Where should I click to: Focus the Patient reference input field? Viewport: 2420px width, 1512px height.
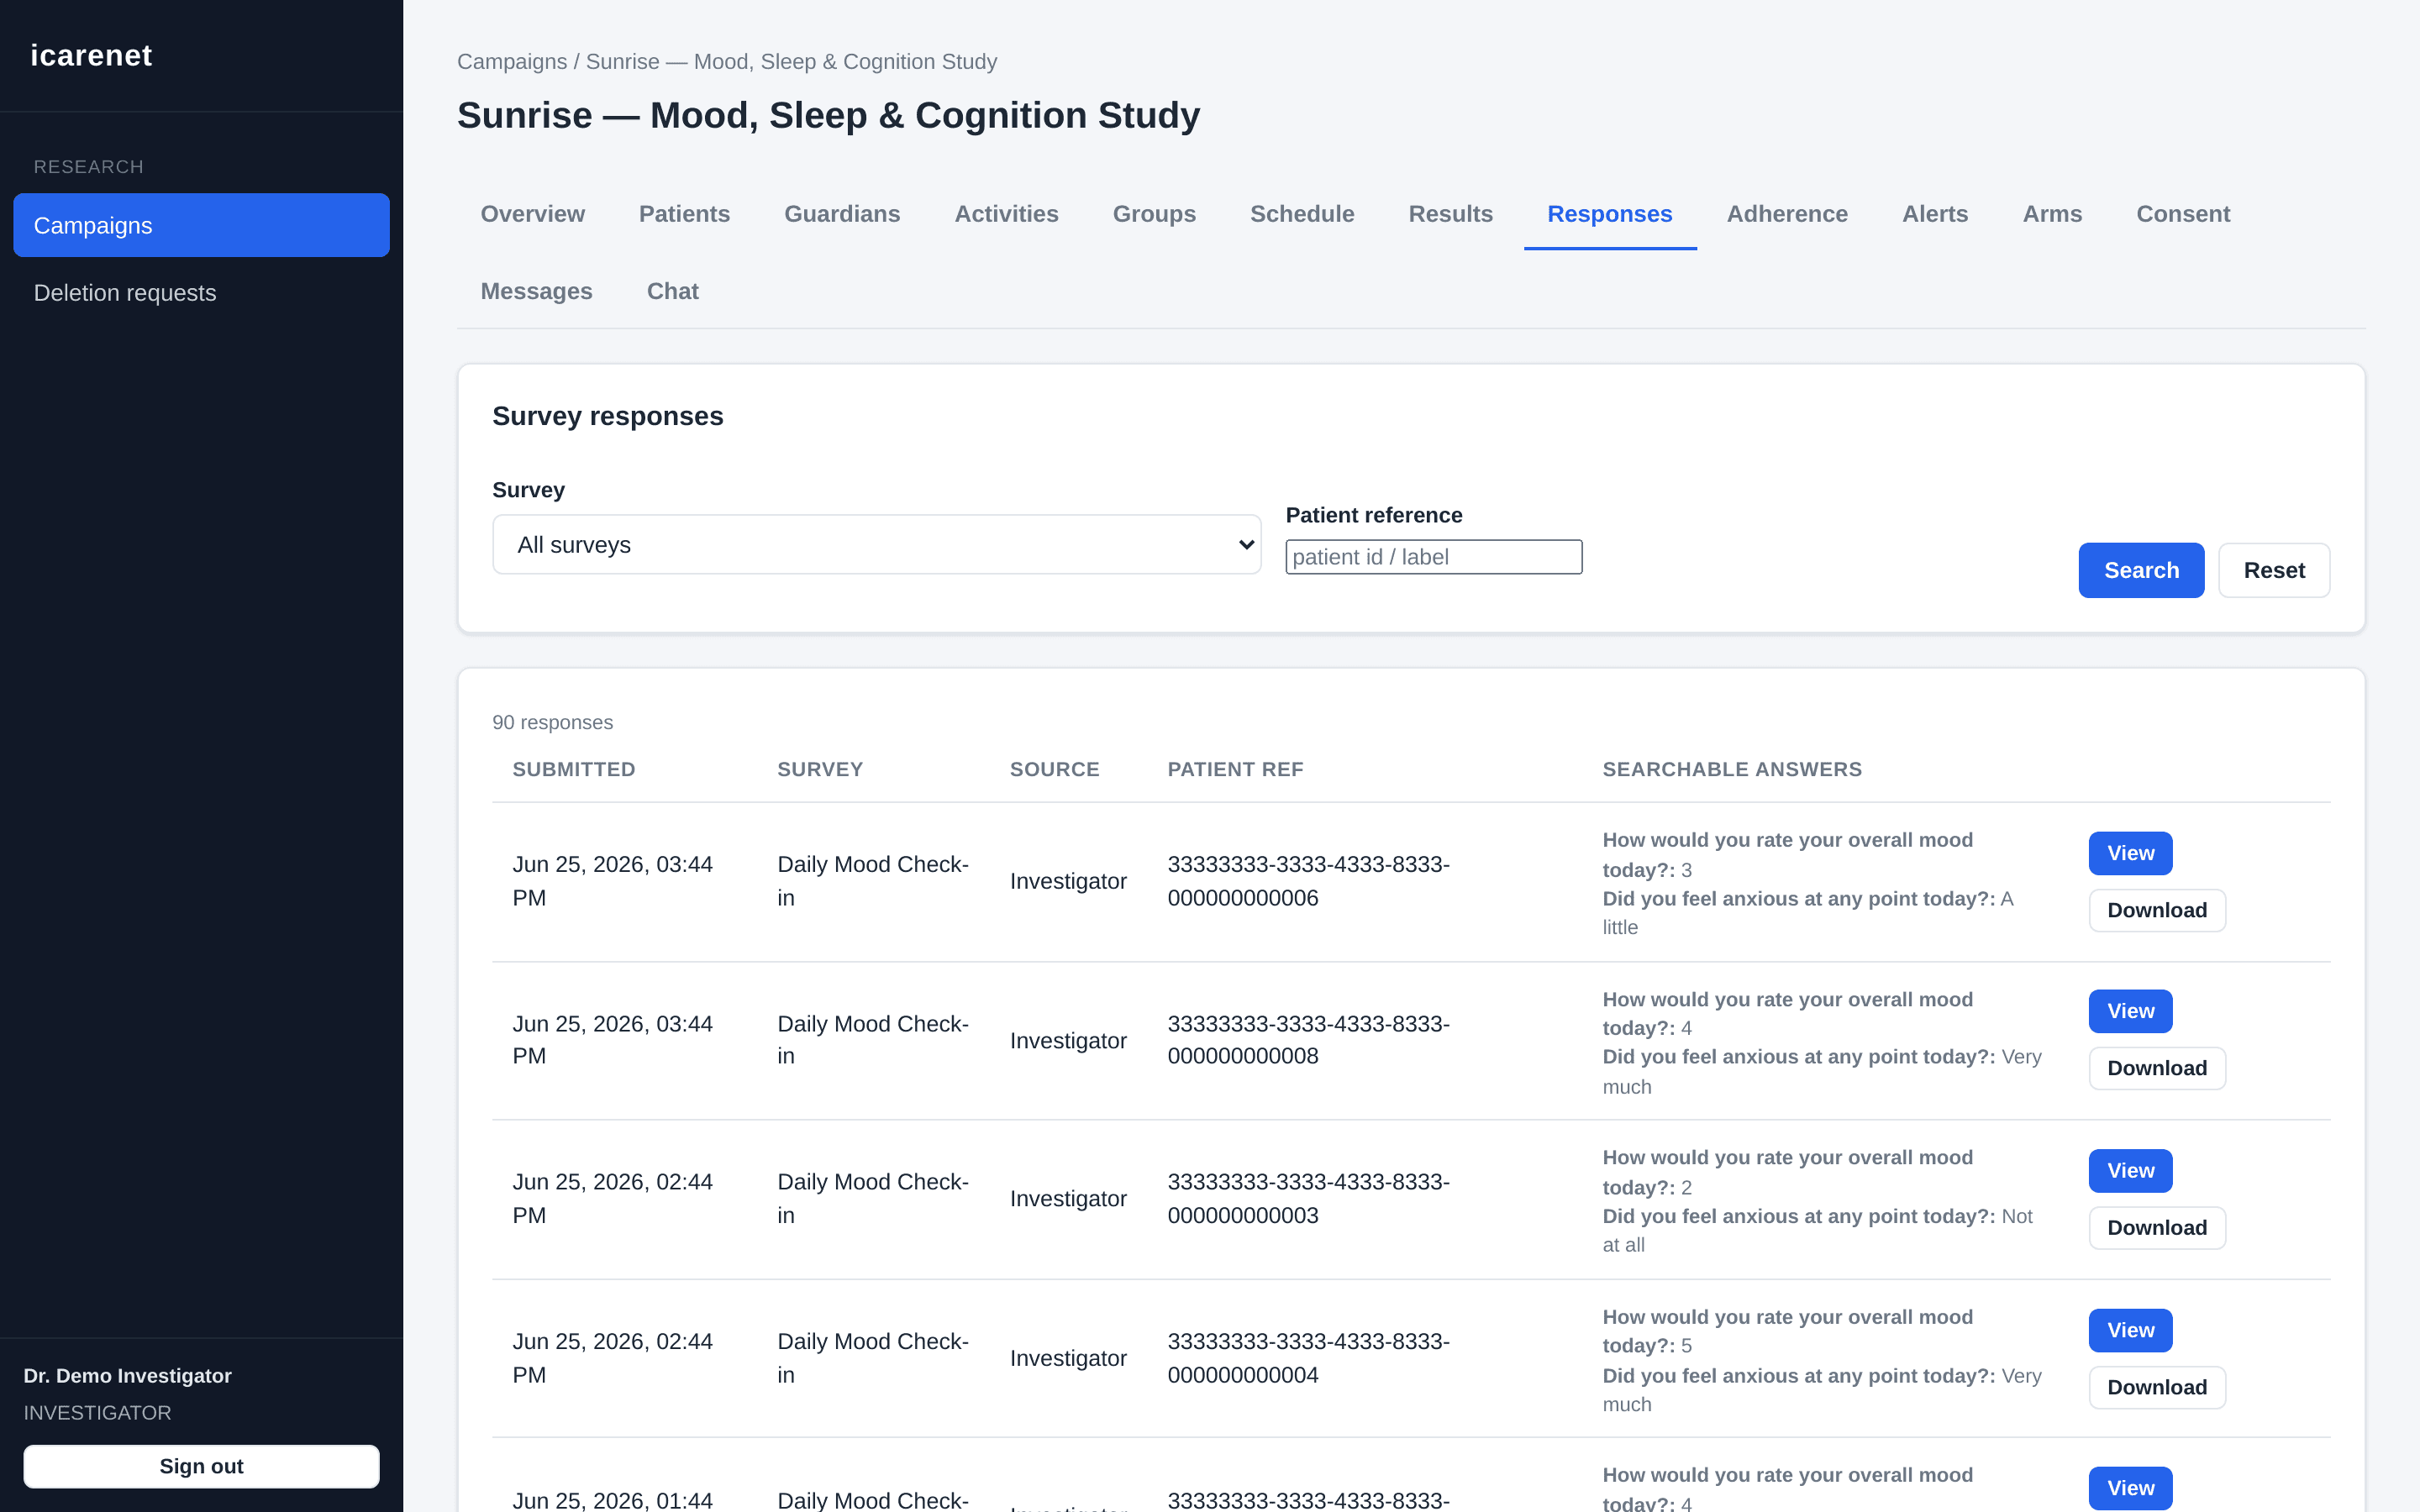click(x=1433, y=557)
